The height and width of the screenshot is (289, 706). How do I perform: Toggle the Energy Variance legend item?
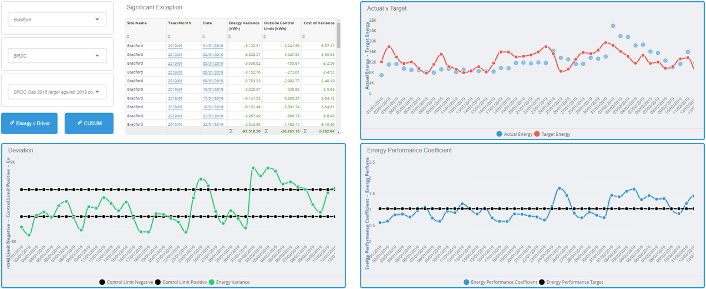[229, 282]
